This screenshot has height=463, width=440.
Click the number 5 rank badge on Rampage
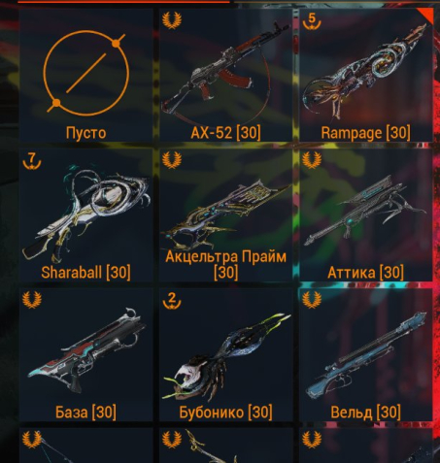pos(312,21)
